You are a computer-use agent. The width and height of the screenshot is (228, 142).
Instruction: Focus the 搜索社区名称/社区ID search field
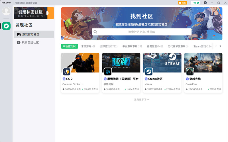[142, 32]
